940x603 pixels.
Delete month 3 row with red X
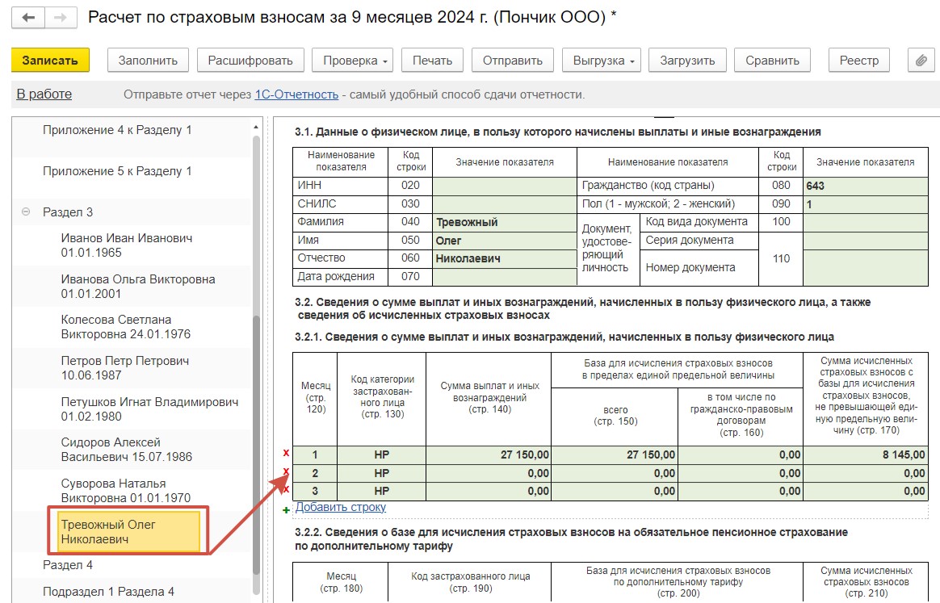point(286,490)
